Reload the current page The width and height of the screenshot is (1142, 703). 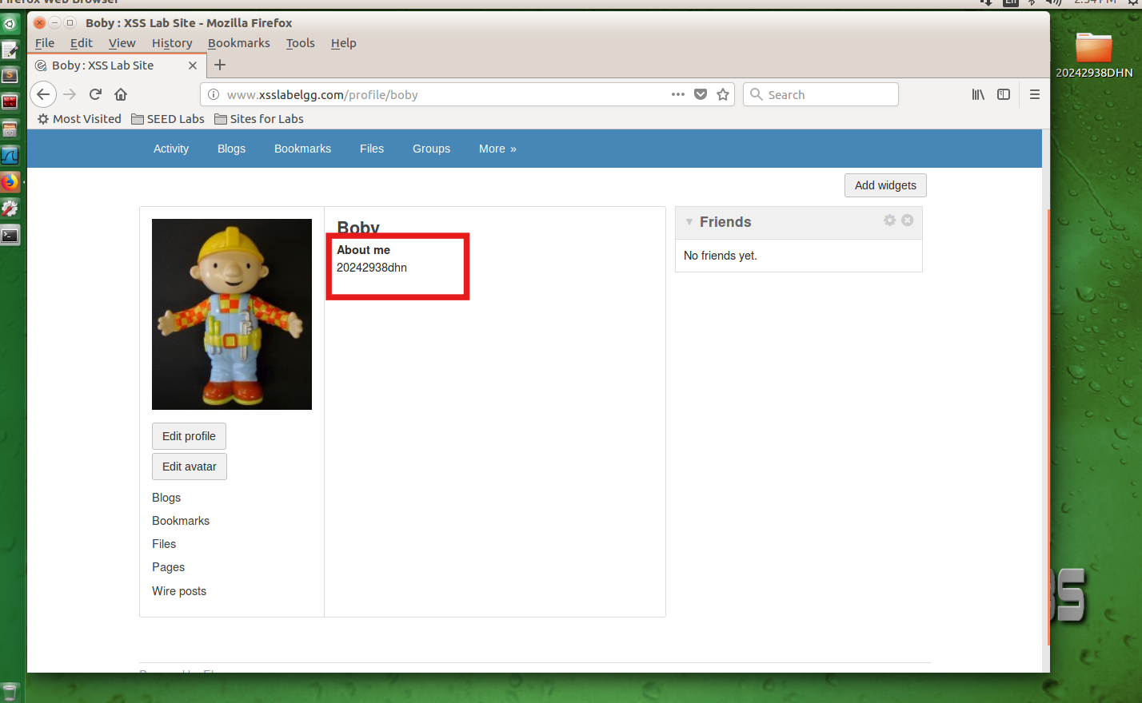tap(95, 94)
